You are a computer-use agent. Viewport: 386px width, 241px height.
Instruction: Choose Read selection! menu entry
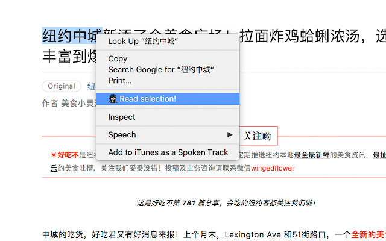tap(168, 99)
